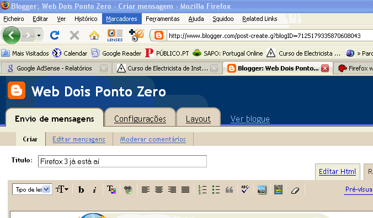Open the text color picker
The image size is (373, 218).
(111, 189)
